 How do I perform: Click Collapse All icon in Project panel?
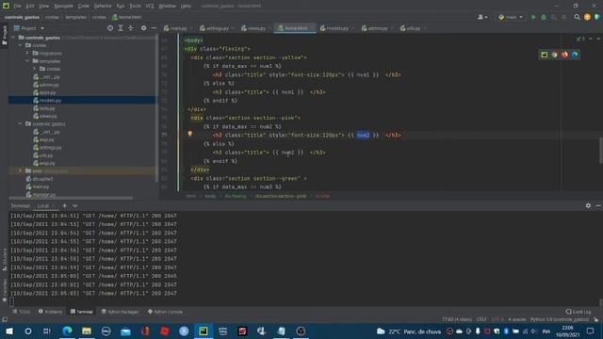[x=131, y=28]
